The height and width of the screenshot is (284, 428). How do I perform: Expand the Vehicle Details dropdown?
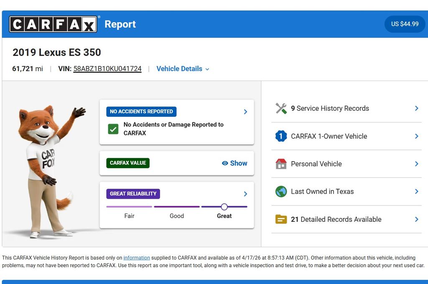click(183, 69)
